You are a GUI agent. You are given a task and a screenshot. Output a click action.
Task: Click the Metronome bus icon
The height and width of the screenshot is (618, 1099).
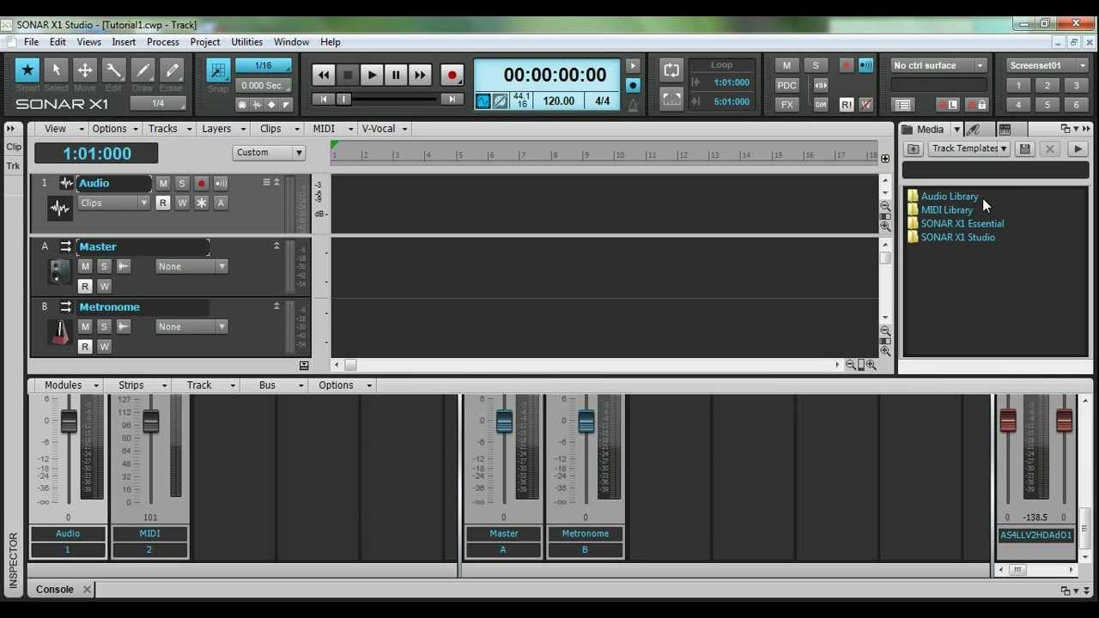pos(59,333)
